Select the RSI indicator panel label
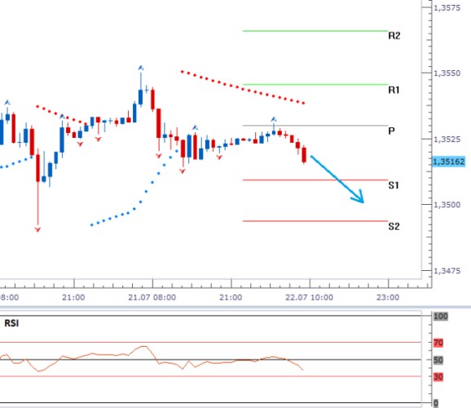This screenshot has height=408, width=471. tap(11, 323)
